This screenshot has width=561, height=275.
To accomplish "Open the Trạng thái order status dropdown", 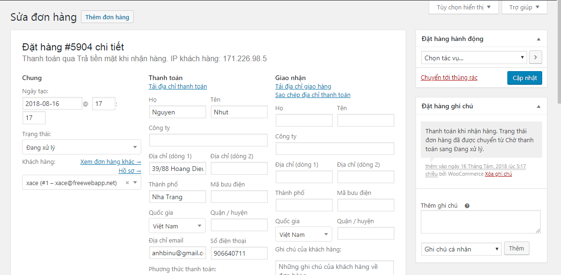I will [x=81, y=147].
